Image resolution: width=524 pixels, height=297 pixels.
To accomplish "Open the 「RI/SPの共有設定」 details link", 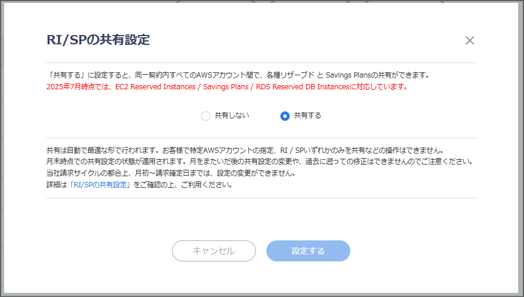I will coord(100,184).
